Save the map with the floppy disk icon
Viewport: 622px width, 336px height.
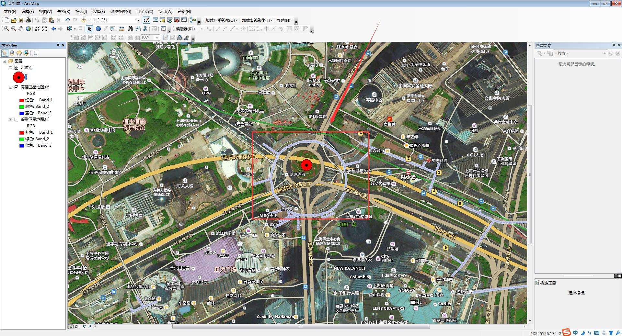21,20
